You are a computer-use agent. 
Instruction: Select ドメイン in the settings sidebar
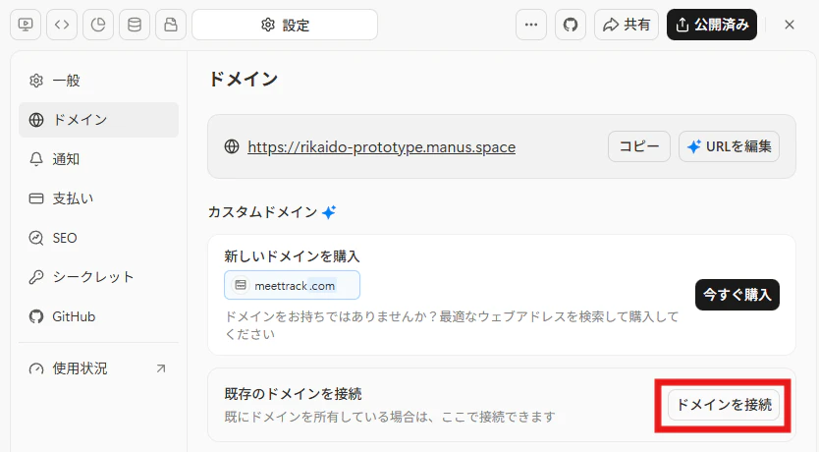99,120
